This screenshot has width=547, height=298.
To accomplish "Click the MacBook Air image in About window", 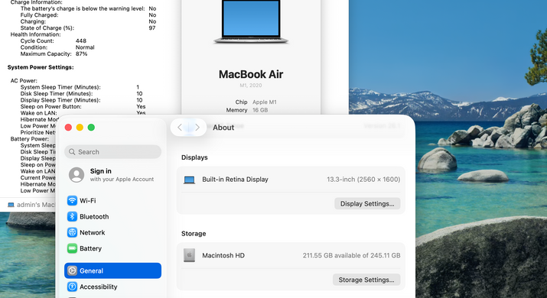I will click(251, 21).
